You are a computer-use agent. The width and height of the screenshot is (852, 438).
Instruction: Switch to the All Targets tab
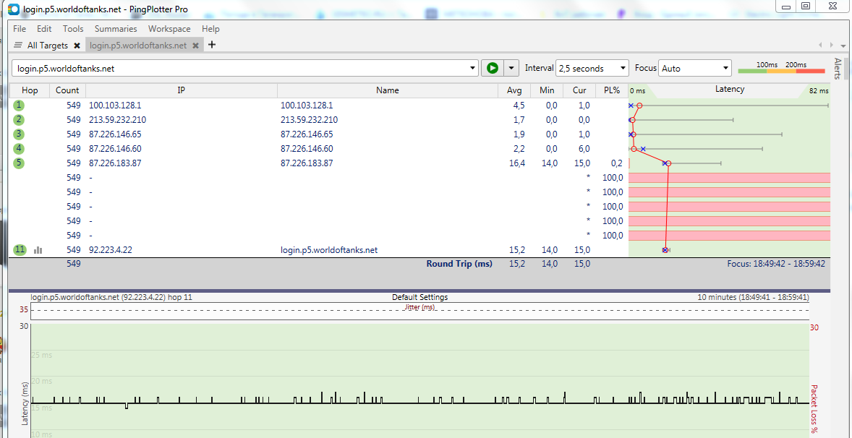(x=47, y=46)
